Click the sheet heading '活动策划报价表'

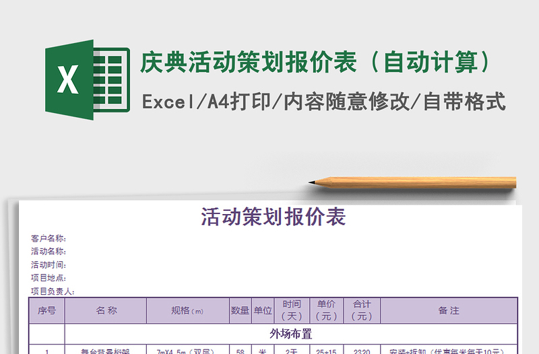[274, 217]
